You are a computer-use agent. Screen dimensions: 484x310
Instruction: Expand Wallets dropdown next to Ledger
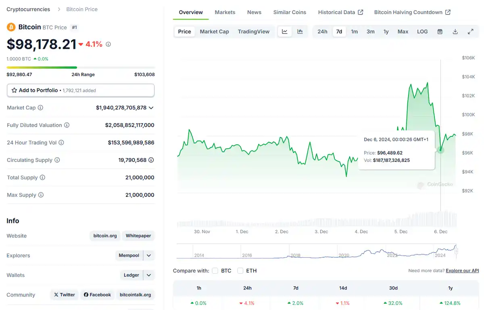point(149,275)
